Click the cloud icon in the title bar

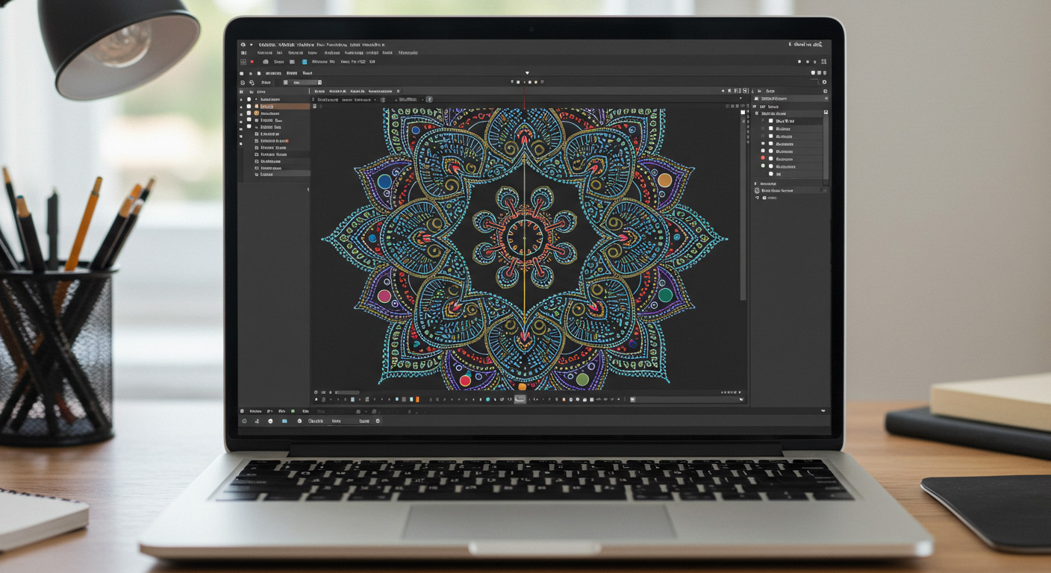pyautogui.click(x=243, y=45)
